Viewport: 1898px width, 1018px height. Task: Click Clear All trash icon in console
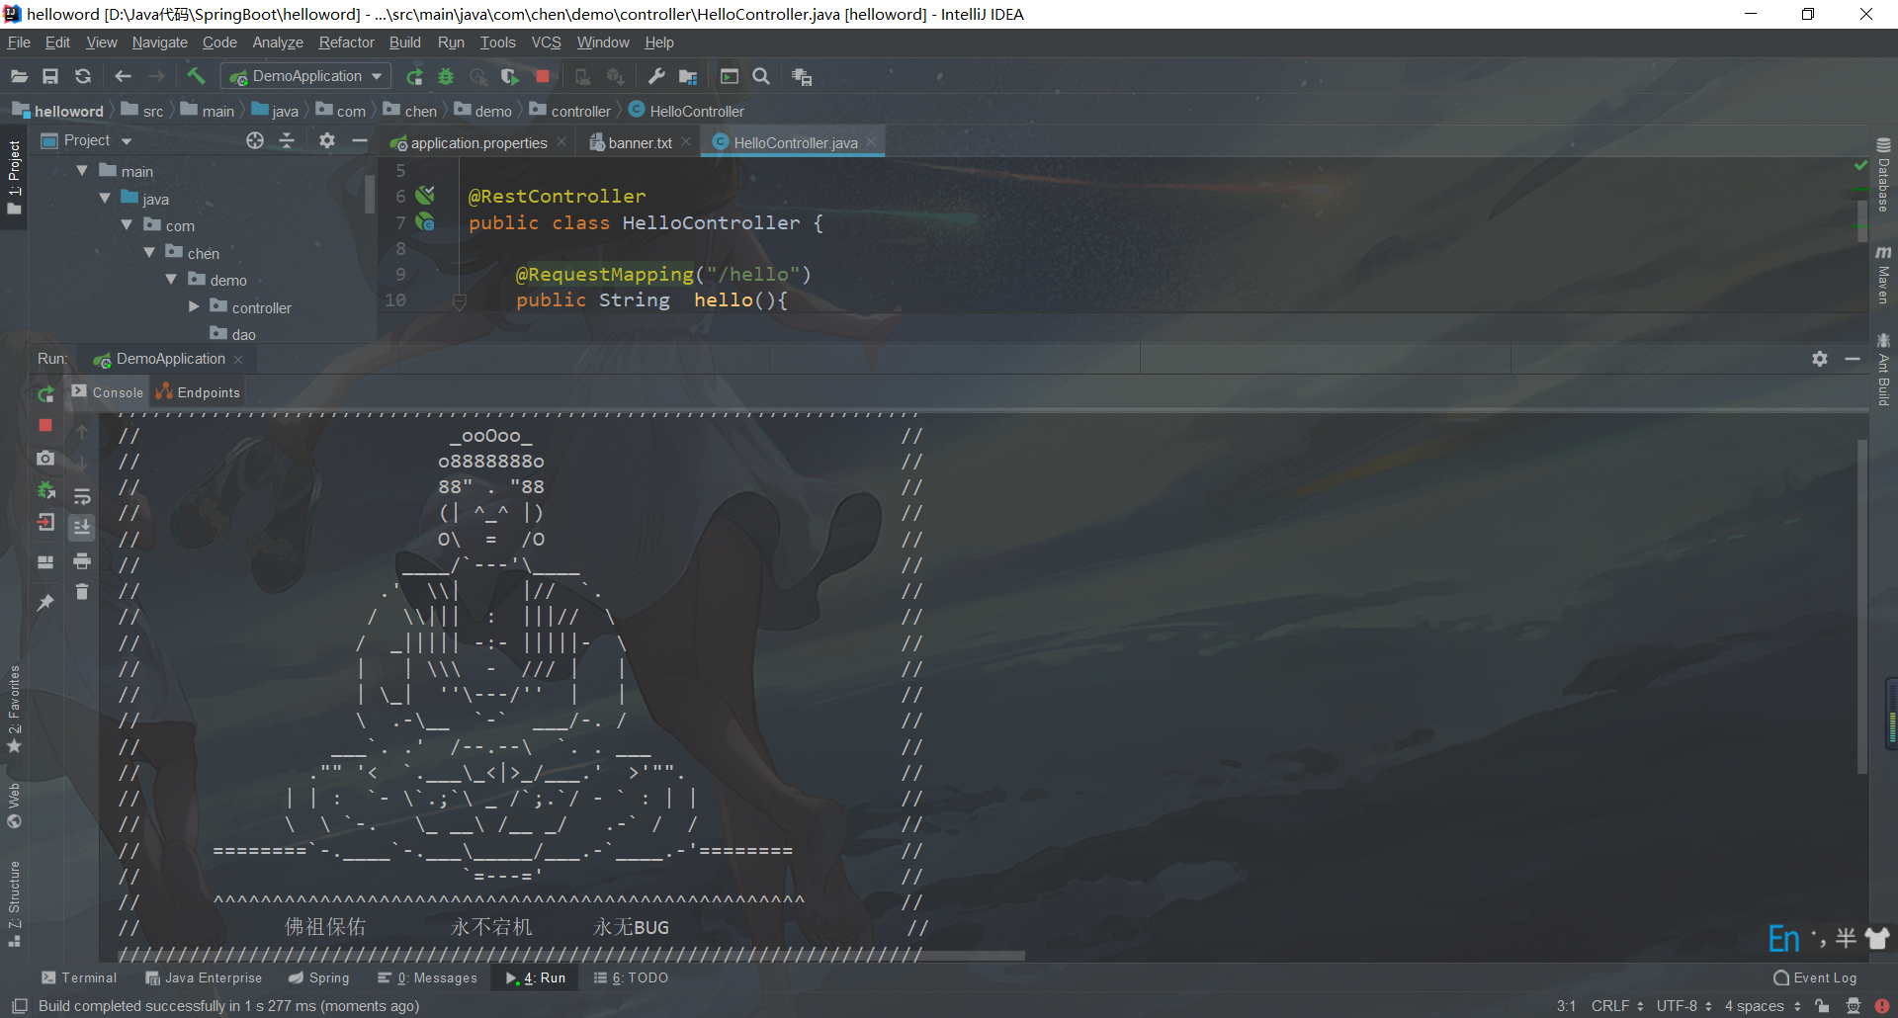tap(82, 592)
